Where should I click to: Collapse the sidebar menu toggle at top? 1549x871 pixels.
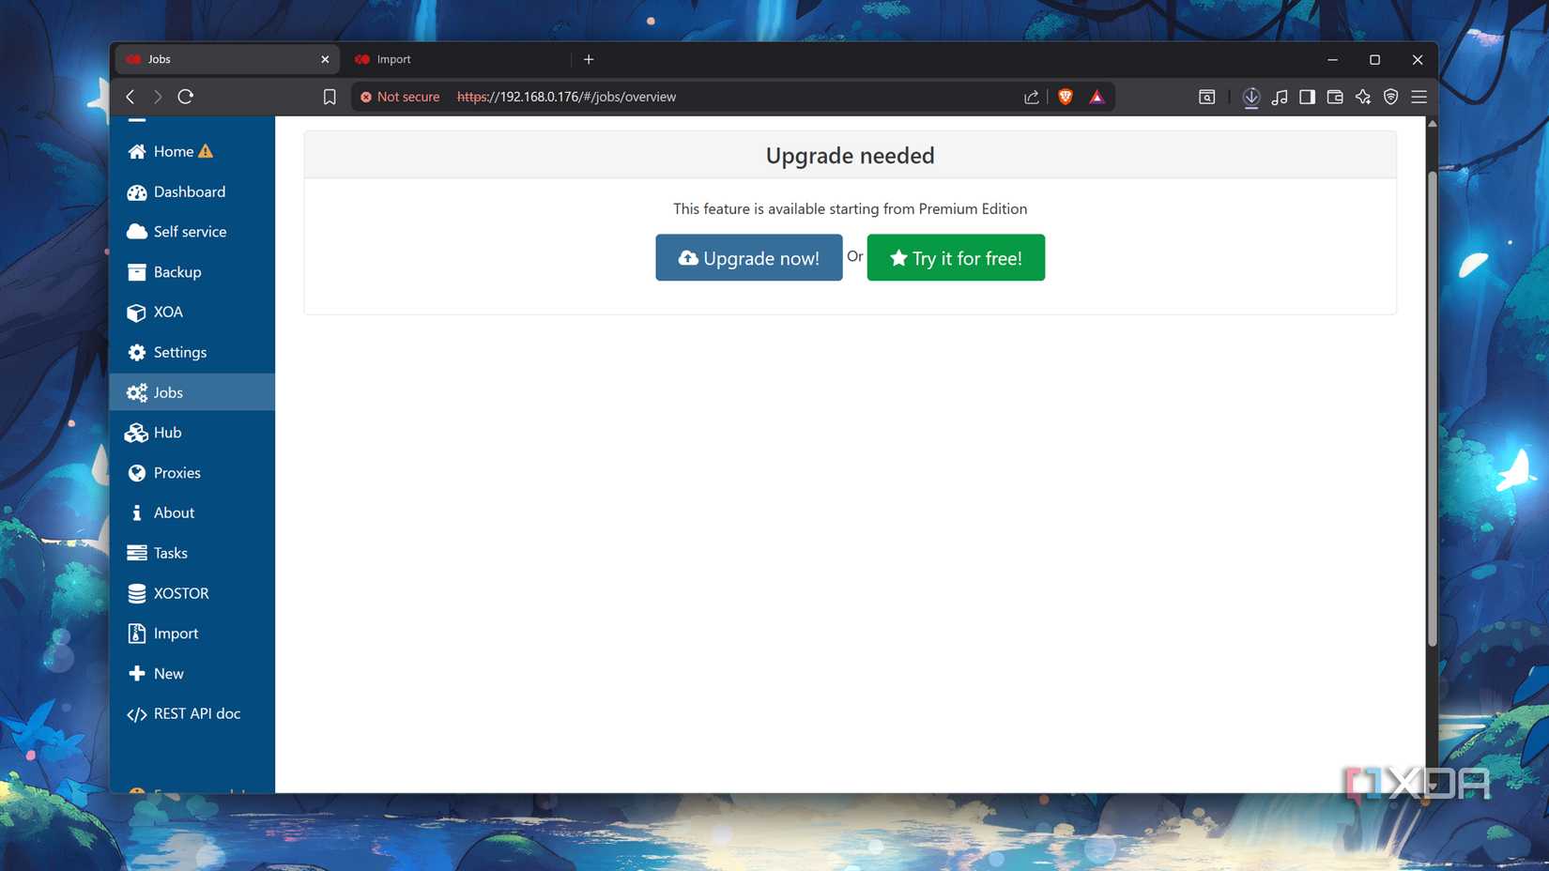pyautogui.click(x=137, y=120)
